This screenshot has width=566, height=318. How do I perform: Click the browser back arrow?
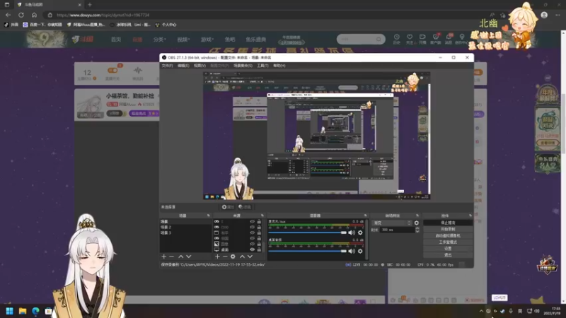(8, 15)
